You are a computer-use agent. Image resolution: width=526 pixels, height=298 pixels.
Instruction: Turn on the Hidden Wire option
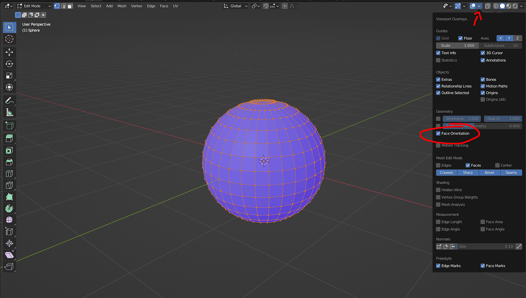[x=438, y=189]
